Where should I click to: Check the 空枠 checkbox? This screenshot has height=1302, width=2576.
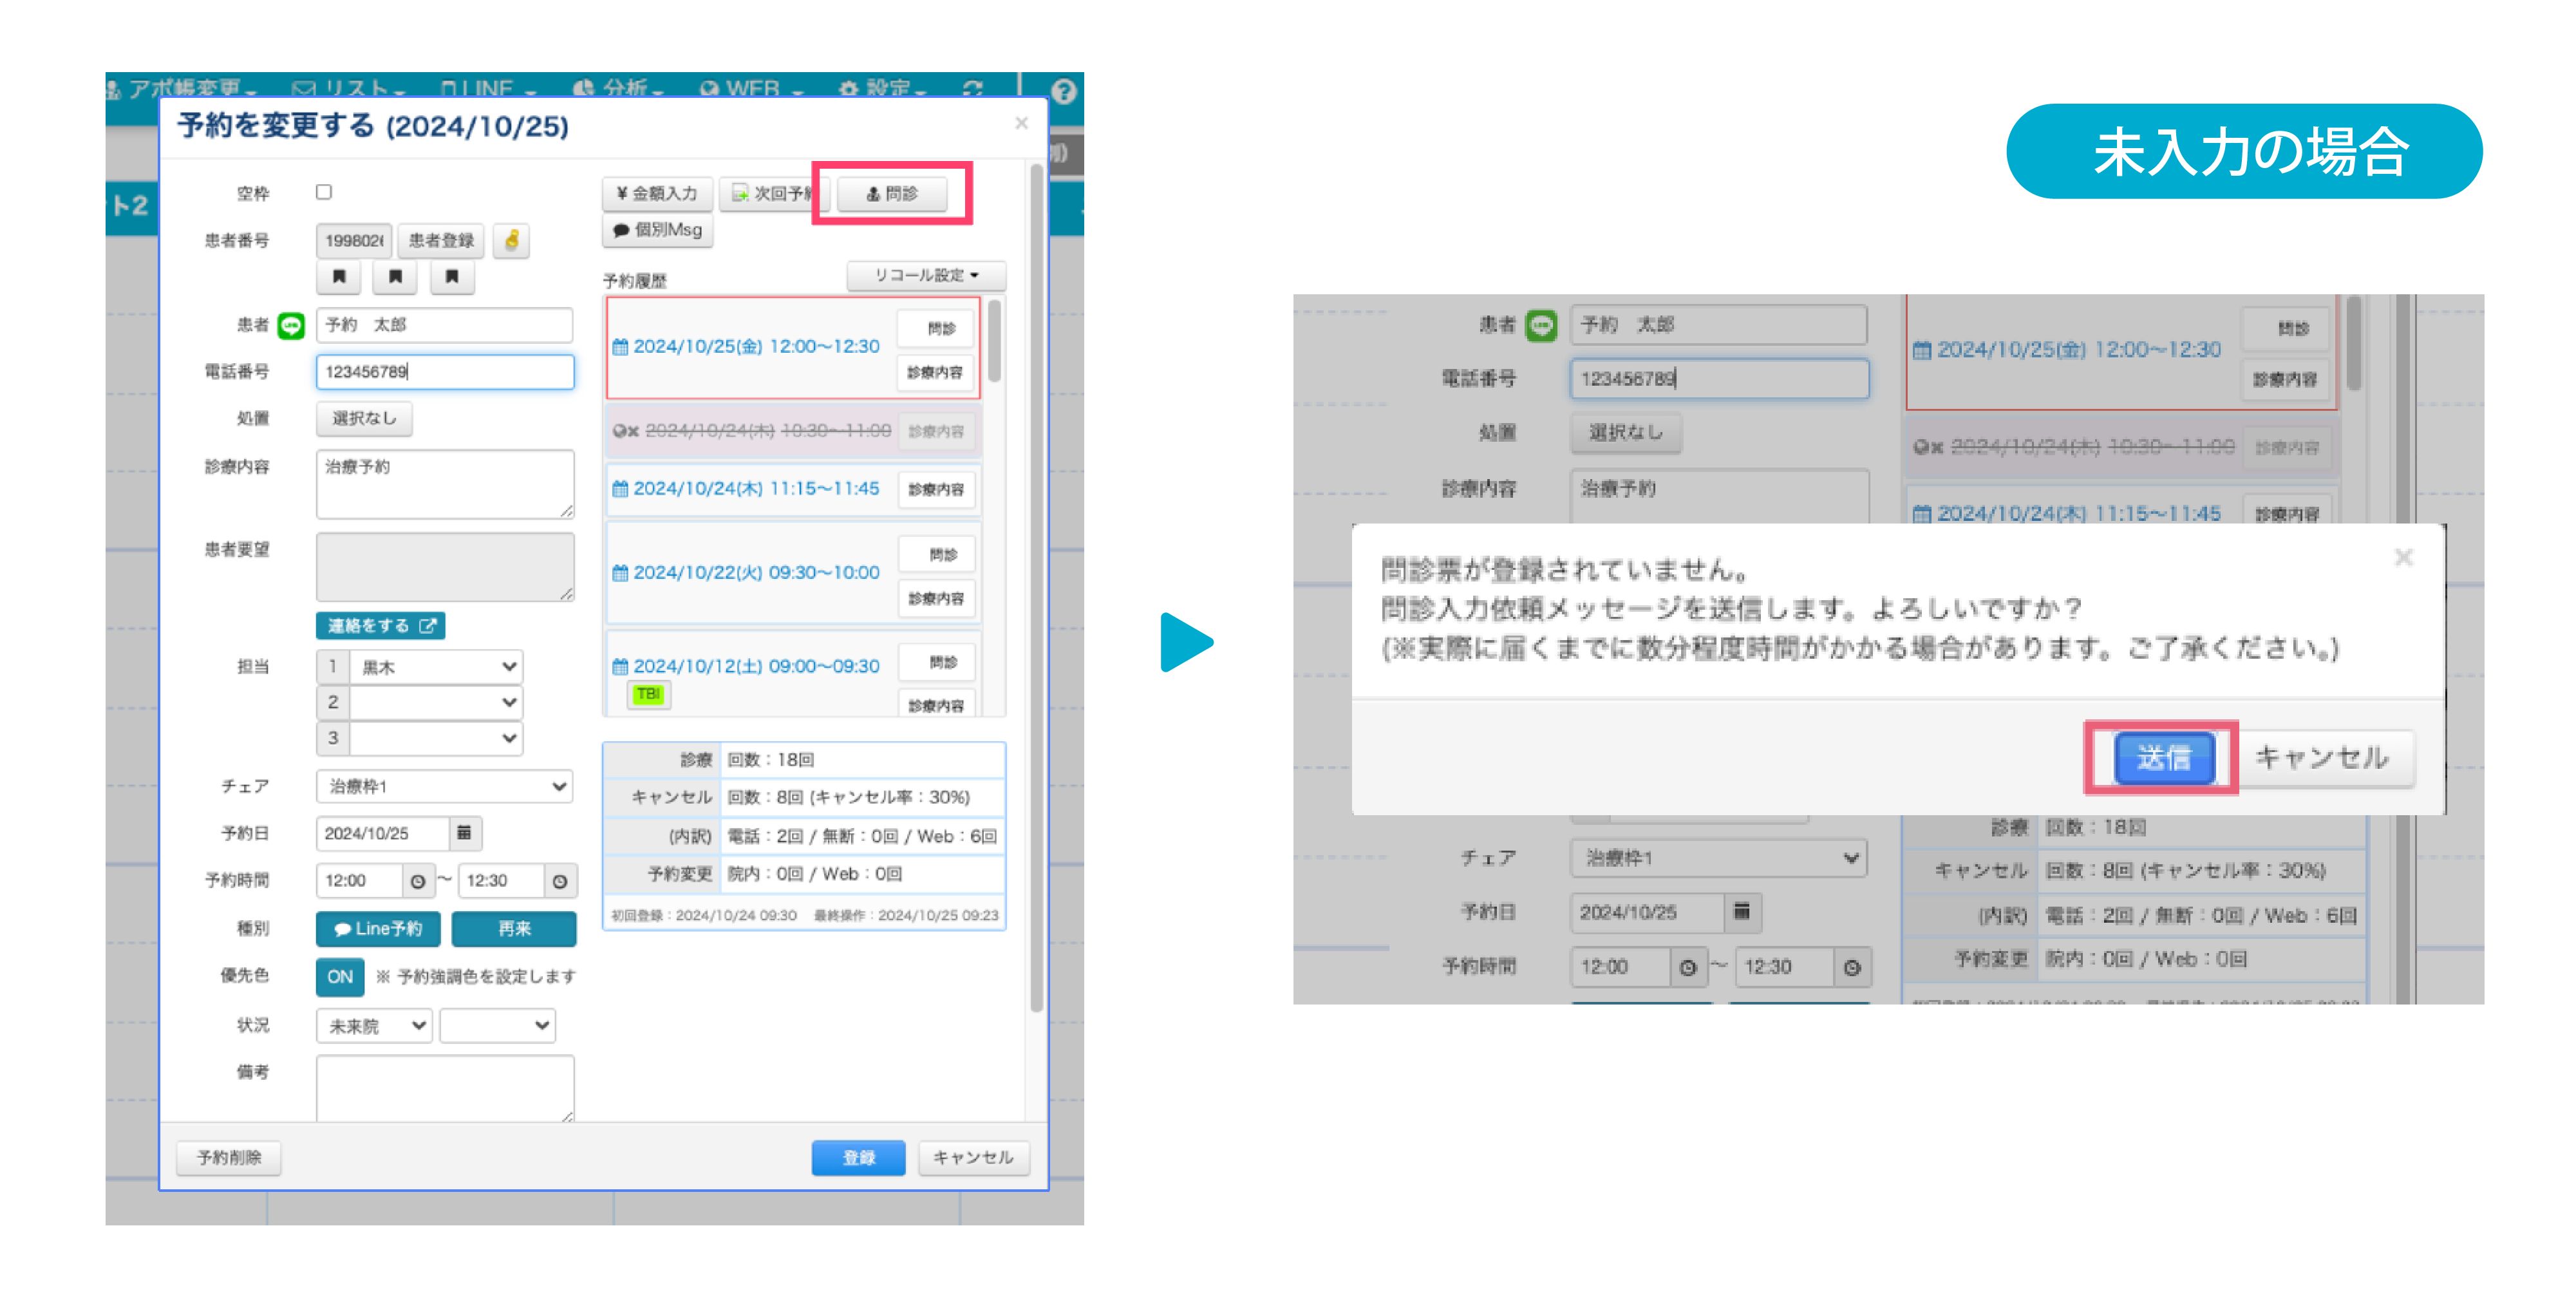pos(324,192)
